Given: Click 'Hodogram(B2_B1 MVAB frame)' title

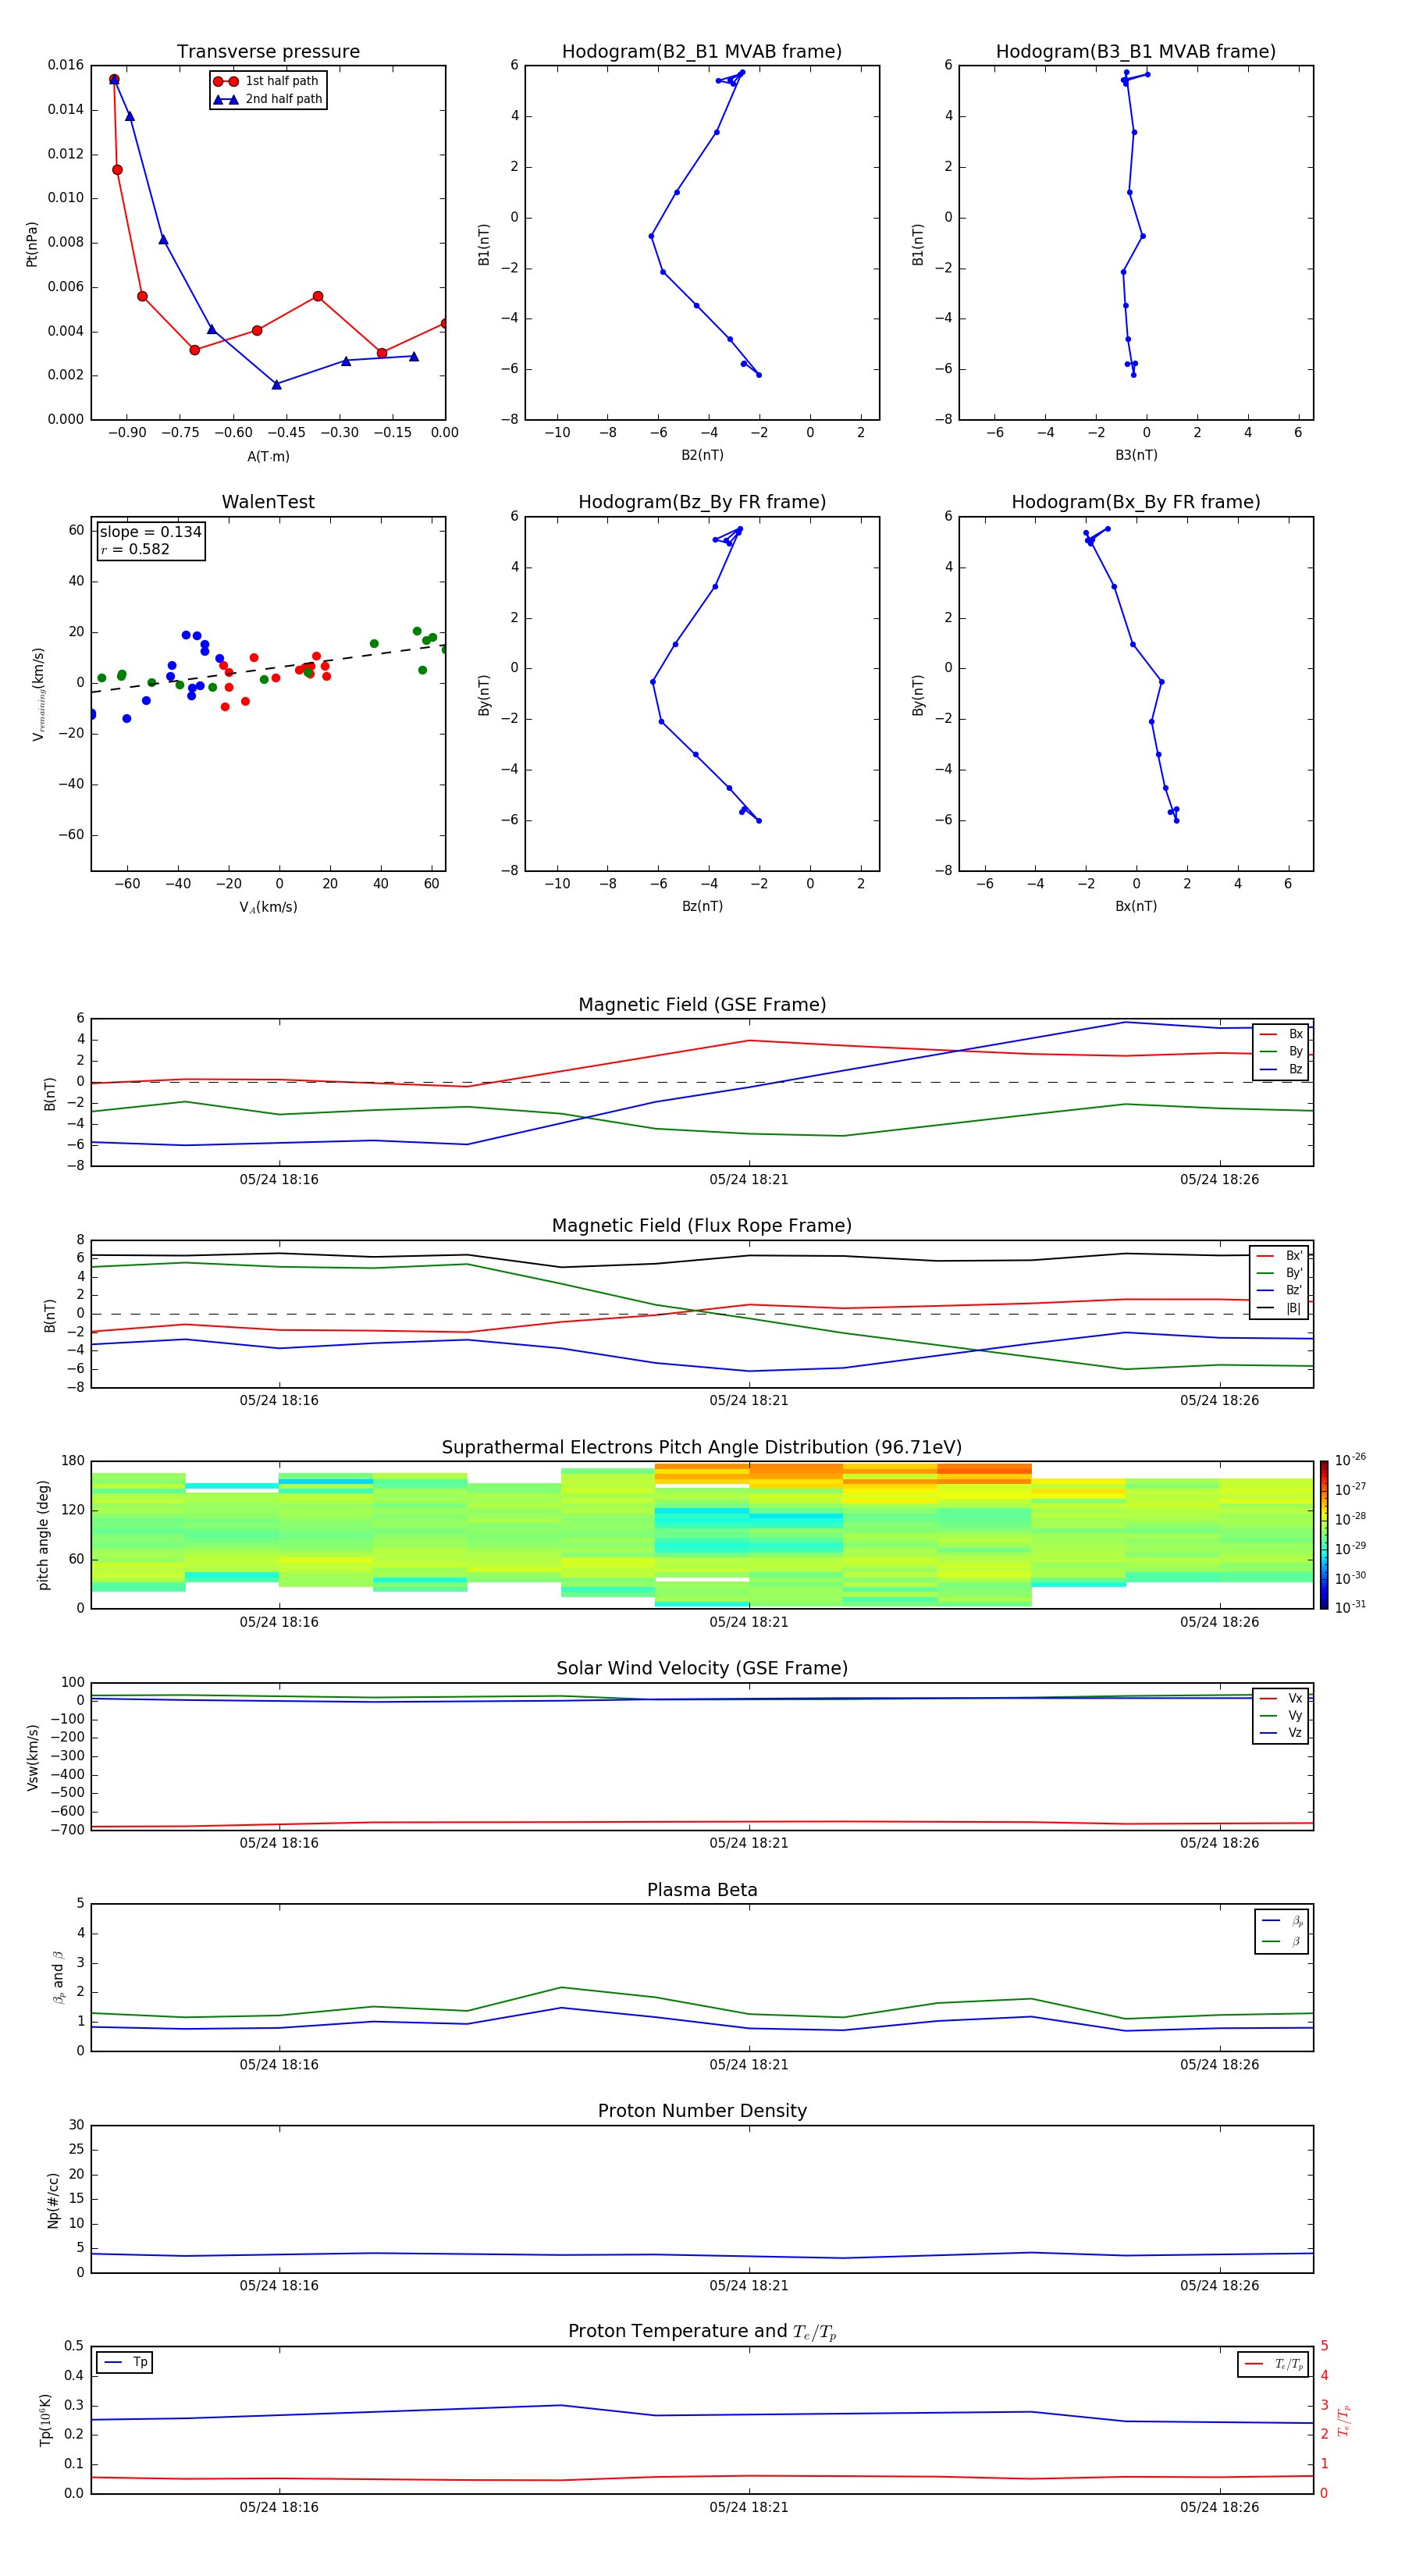Looking at the screenshot, I should click(702, 51).
